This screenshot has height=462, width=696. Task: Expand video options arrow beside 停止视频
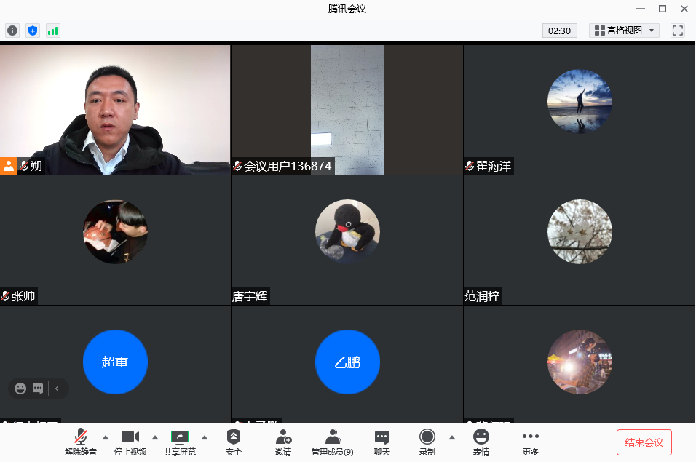pyautogui.click(x=155, y=437)
